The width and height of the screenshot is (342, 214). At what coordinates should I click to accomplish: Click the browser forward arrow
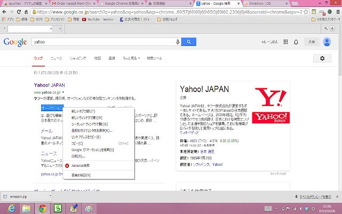(12, 12)
